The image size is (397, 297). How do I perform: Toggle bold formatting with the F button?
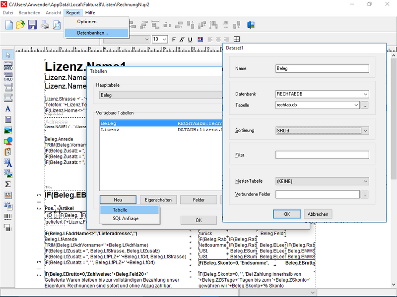coord(174,40)
